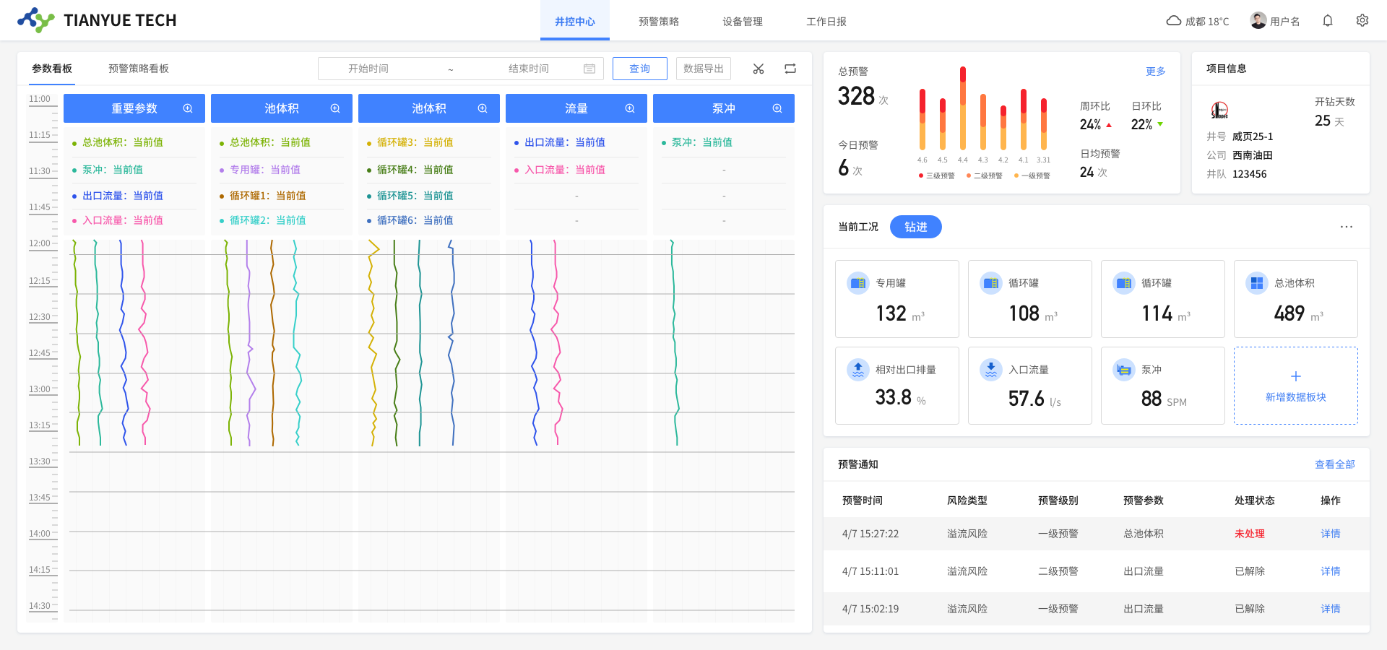Click the 威页25-1 well number
The image size is (1387, 650).
(x=1253, y=136)
